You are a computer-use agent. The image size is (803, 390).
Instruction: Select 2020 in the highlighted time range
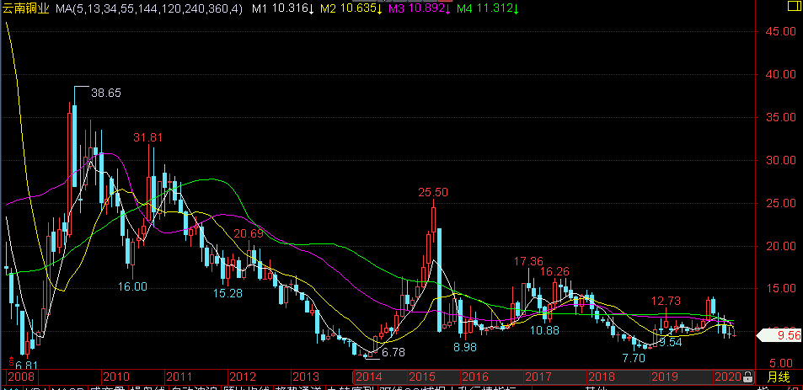(x=728, y=377)
